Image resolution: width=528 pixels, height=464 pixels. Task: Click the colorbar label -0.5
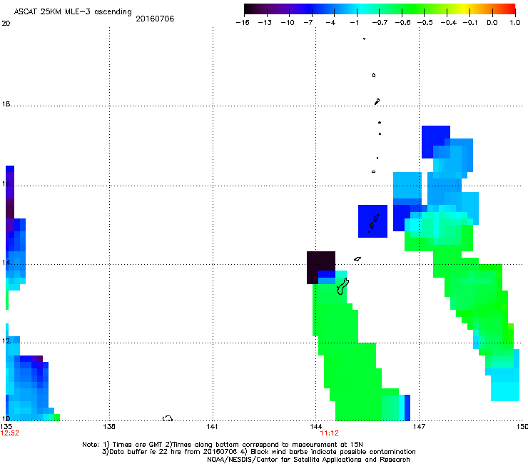click(x=425, y=23)
